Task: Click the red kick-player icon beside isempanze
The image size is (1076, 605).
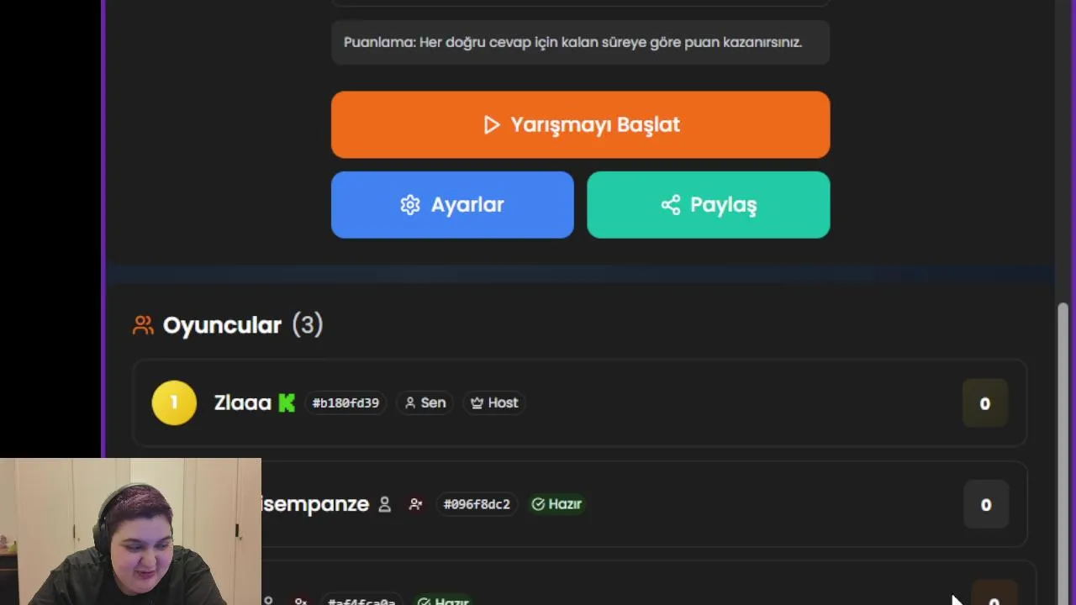Action: [415, 504]
